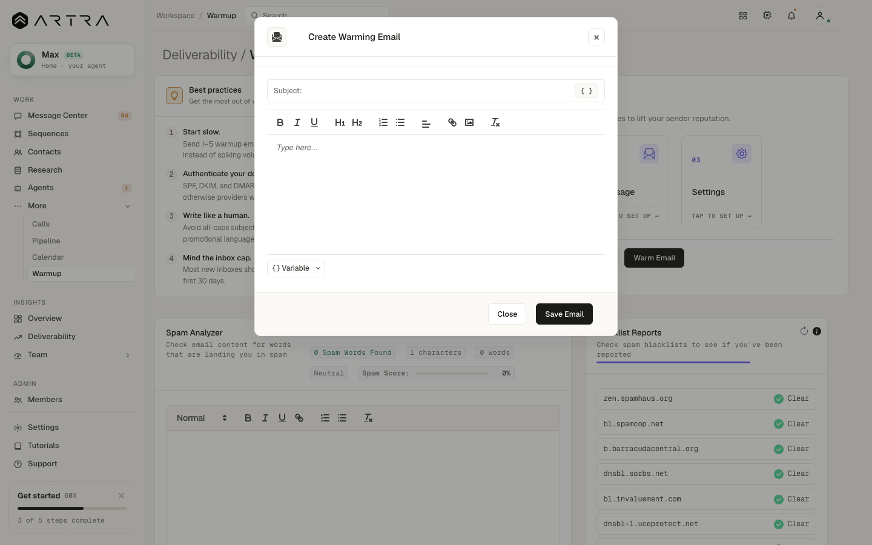Open Message Center in sidebar

pyautogui.click(x=73, y=116)
